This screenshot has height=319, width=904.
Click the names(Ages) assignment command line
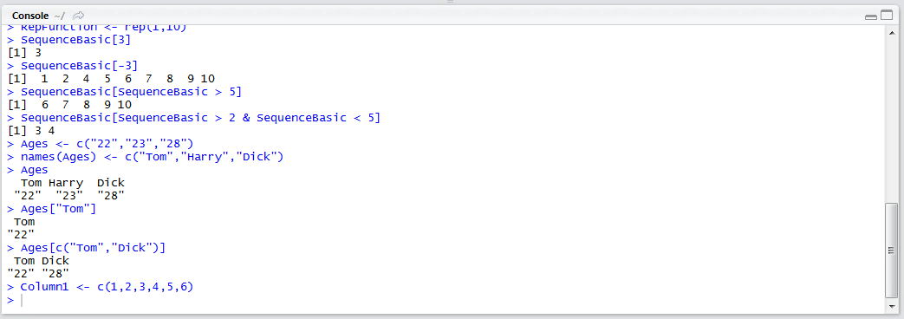[x=146, y=157]
